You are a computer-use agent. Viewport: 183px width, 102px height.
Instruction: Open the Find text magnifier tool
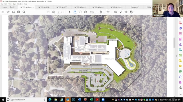[24, 12]
